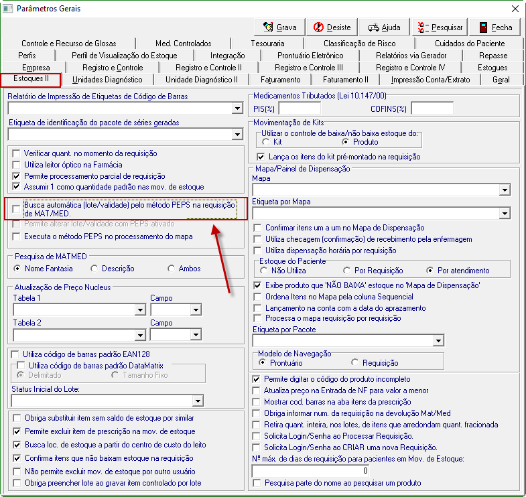Expand Relatório de Impressão de Etiquetas dropdown
526x497 pixels.
237,109
